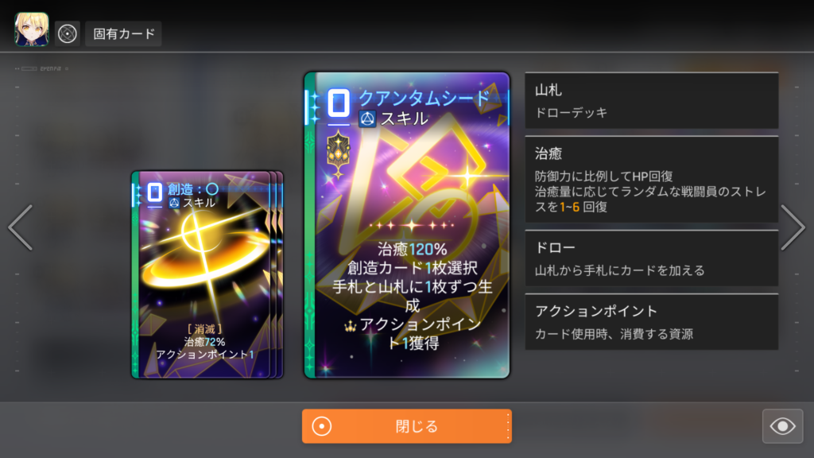Open the 山札 keyword description panel
Image resolution: width=814 pixels, height=458 pixels.
(x=652, y=101)
